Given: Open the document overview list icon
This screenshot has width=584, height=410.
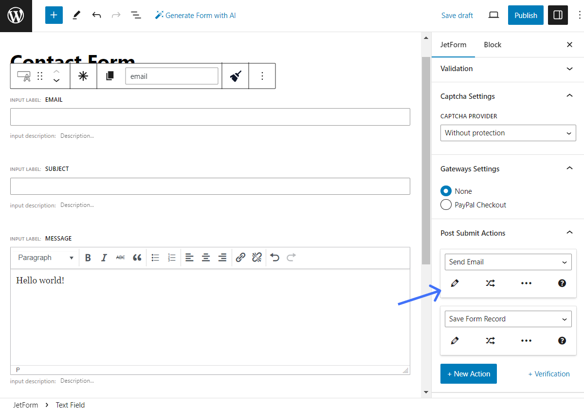Looking at the screenshot, I should click(136, 15).
